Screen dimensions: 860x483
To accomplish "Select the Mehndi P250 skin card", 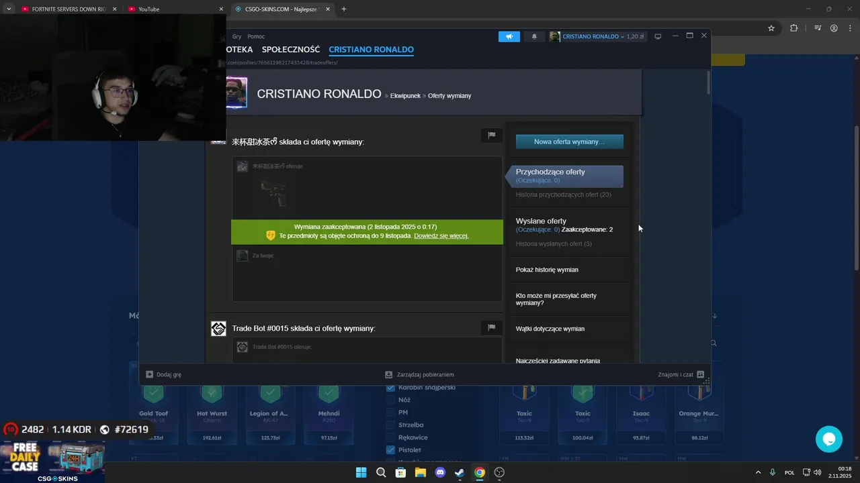I will [329, 414].
